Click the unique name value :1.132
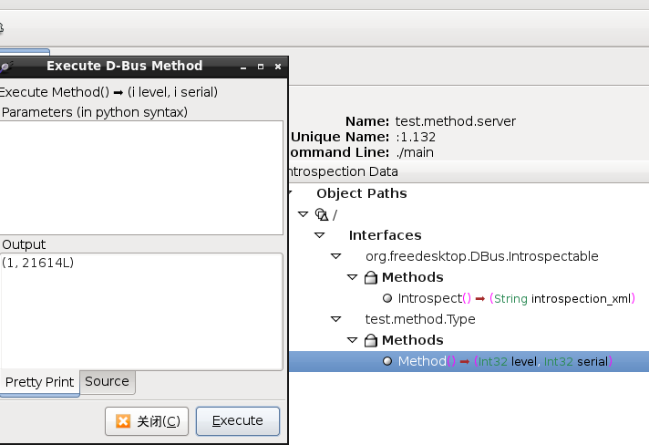This screenshot has height=445, width=649. [x=416, y=137]
